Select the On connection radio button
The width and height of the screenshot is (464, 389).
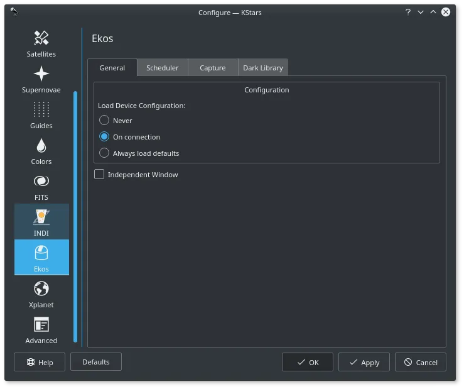tap(129, 137)
